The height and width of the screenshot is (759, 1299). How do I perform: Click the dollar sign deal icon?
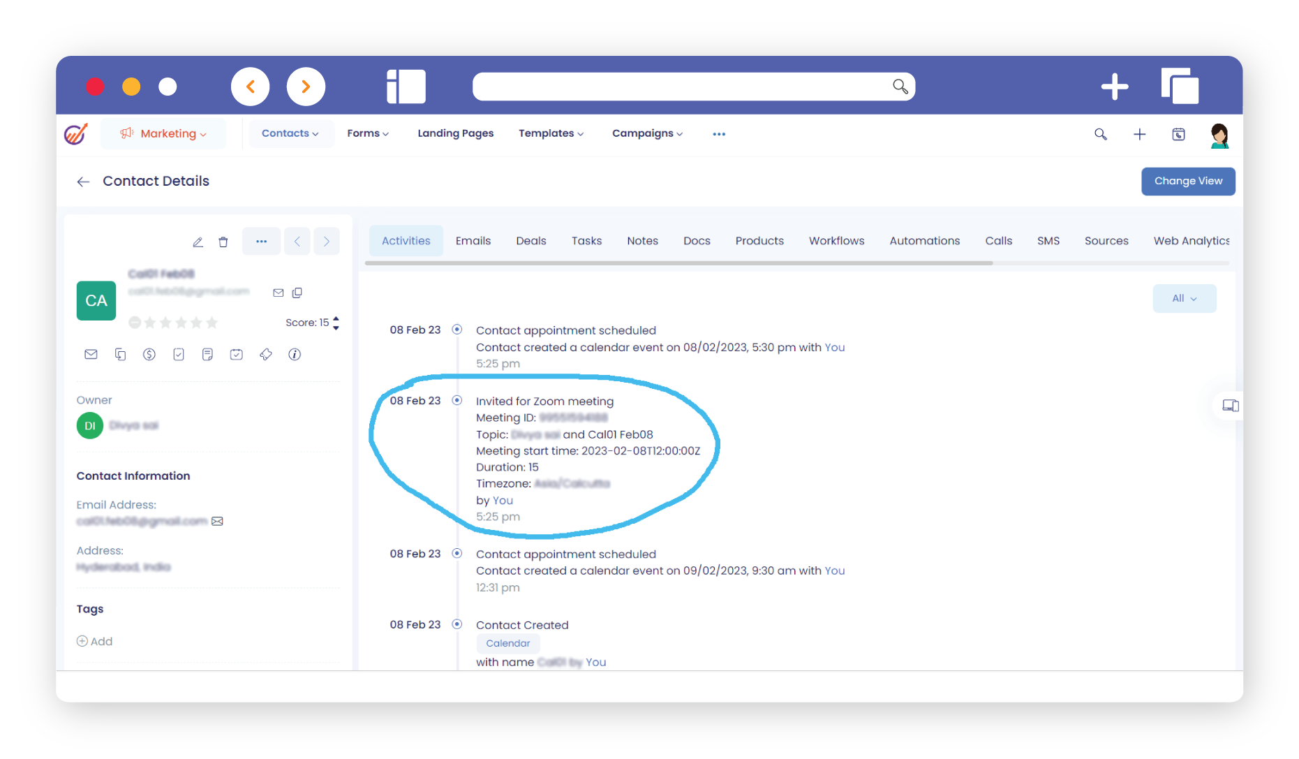149,355
